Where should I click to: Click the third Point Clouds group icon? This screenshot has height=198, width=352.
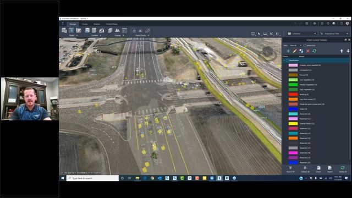147,30
